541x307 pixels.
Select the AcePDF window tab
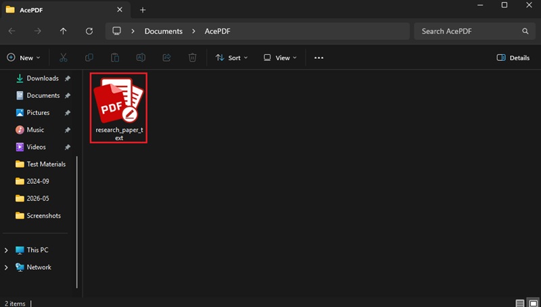point(66,10)
